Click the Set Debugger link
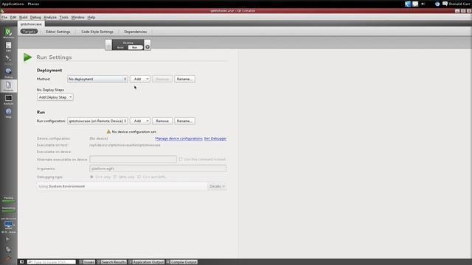 tap(215, 138)
